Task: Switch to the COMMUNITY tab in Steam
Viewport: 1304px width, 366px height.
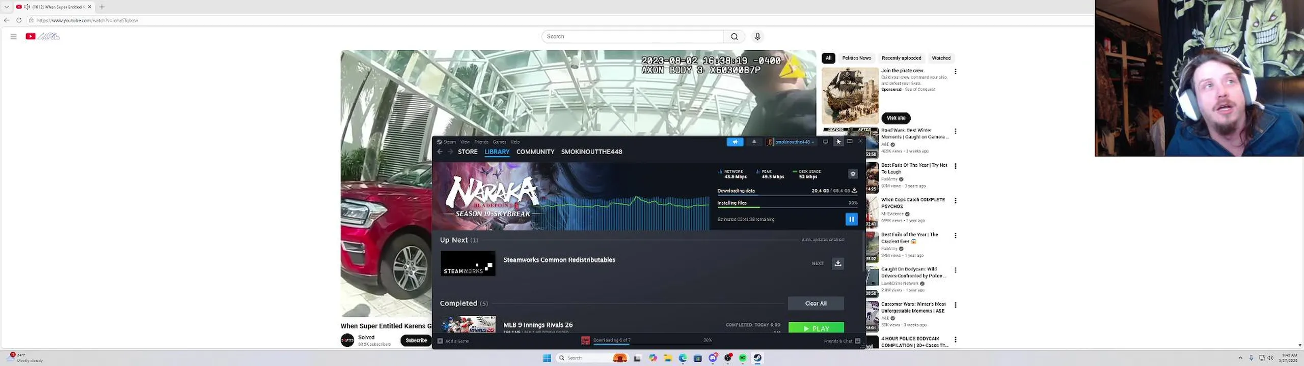Action: [x=535, y=151]
